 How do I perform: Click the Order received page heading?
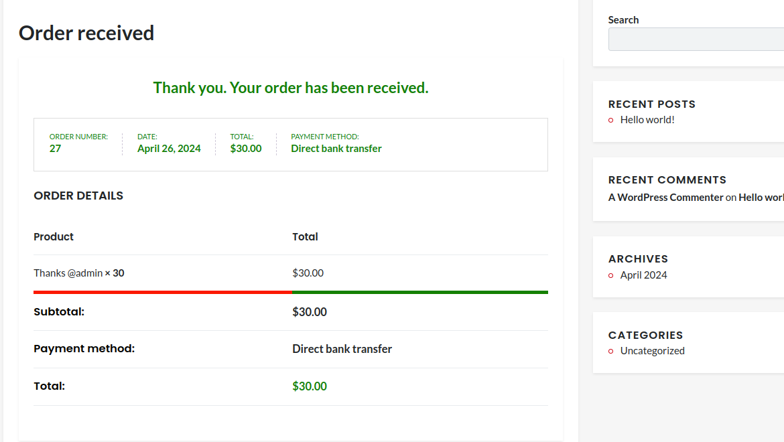86,33
